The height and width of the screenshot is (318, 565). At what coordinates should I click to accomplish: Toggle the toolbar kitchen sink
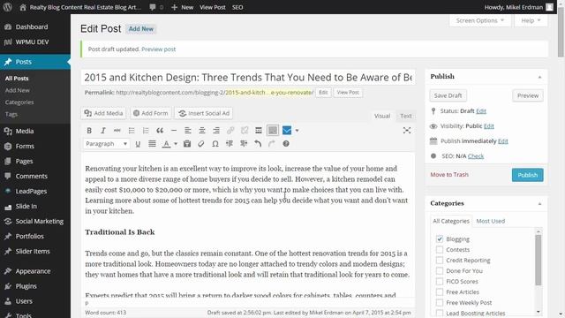click(273, 131)
